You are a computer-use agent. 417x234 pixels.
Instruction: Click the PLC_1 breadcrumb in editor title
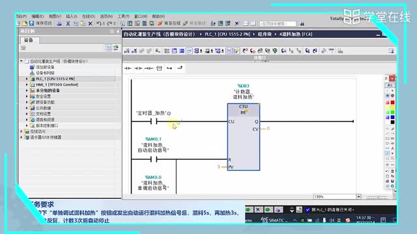227,34
